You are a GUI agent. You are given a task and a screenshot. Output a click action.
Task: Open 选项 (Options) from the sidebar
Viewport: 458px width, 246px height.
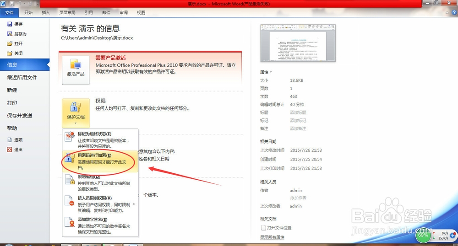point(15,140)
